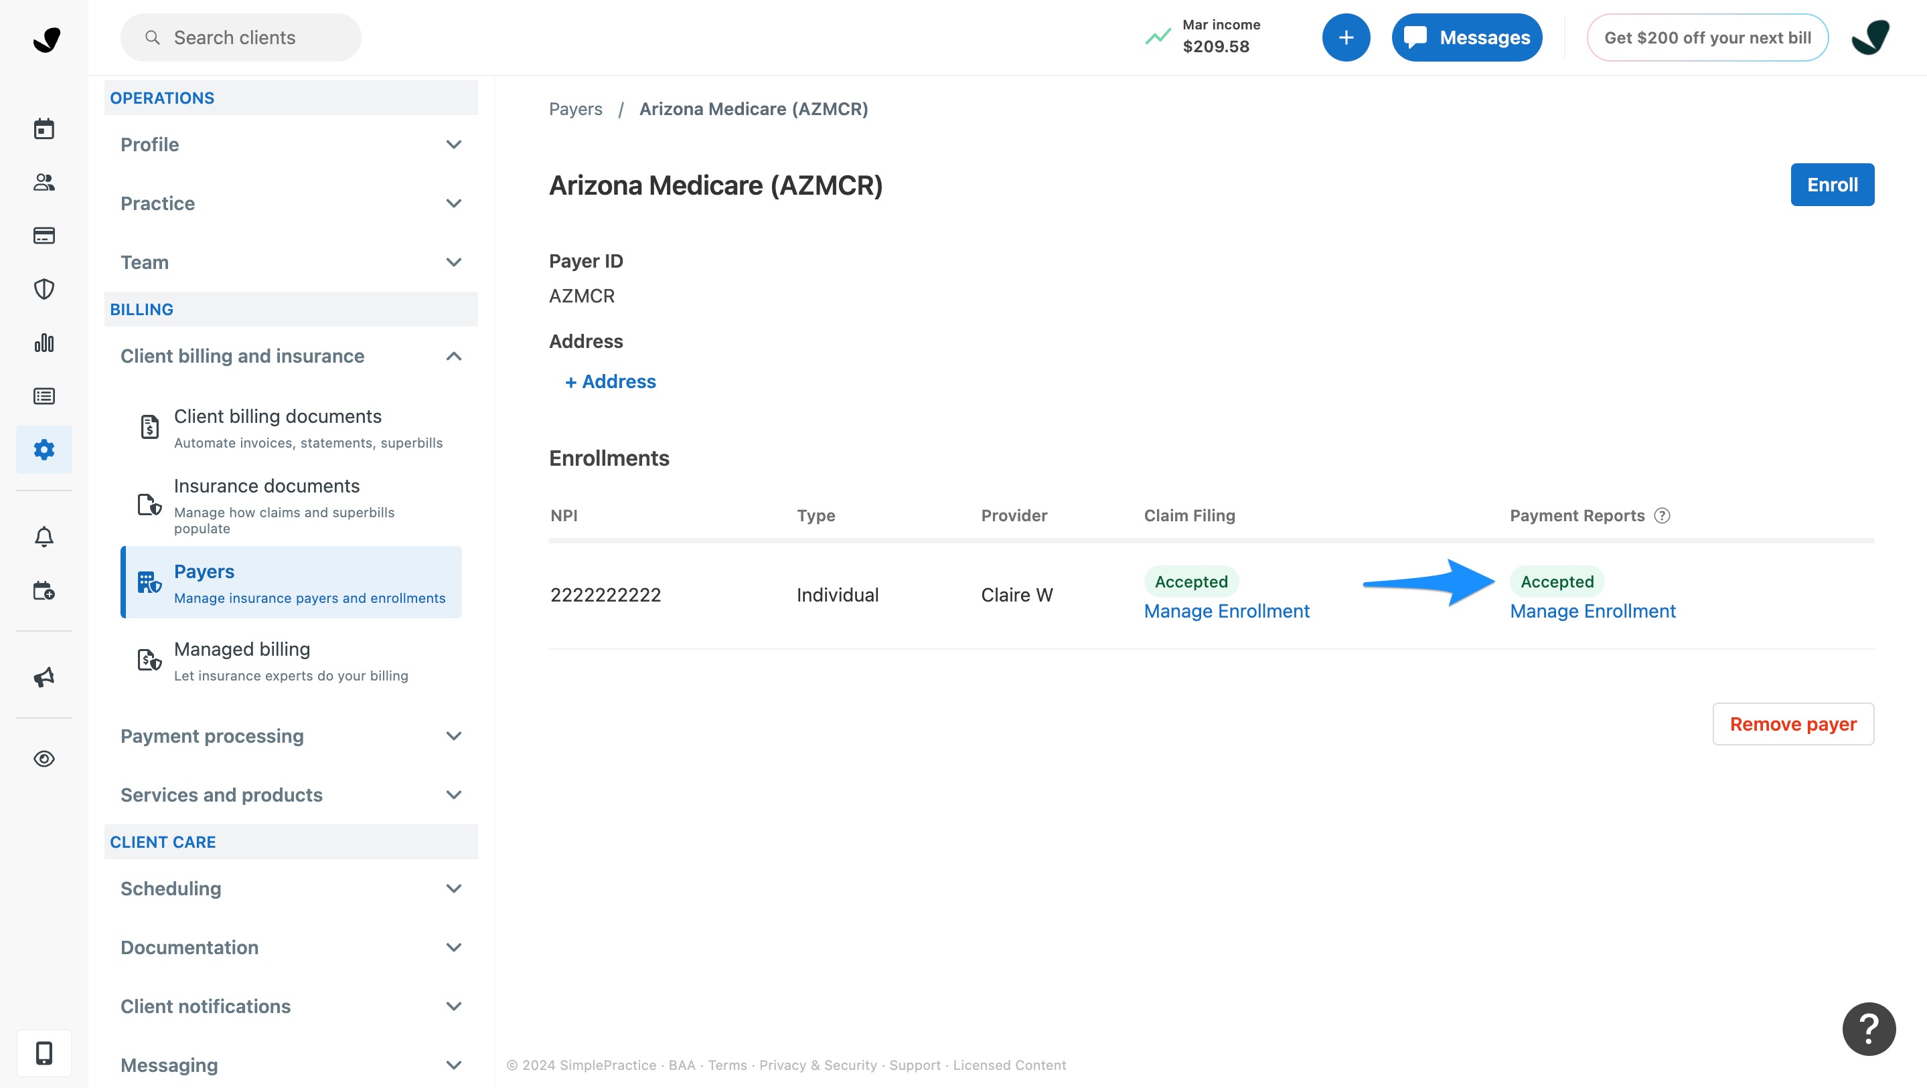
Task: Open the Reminders bell icon
Action: click(44, 537)
